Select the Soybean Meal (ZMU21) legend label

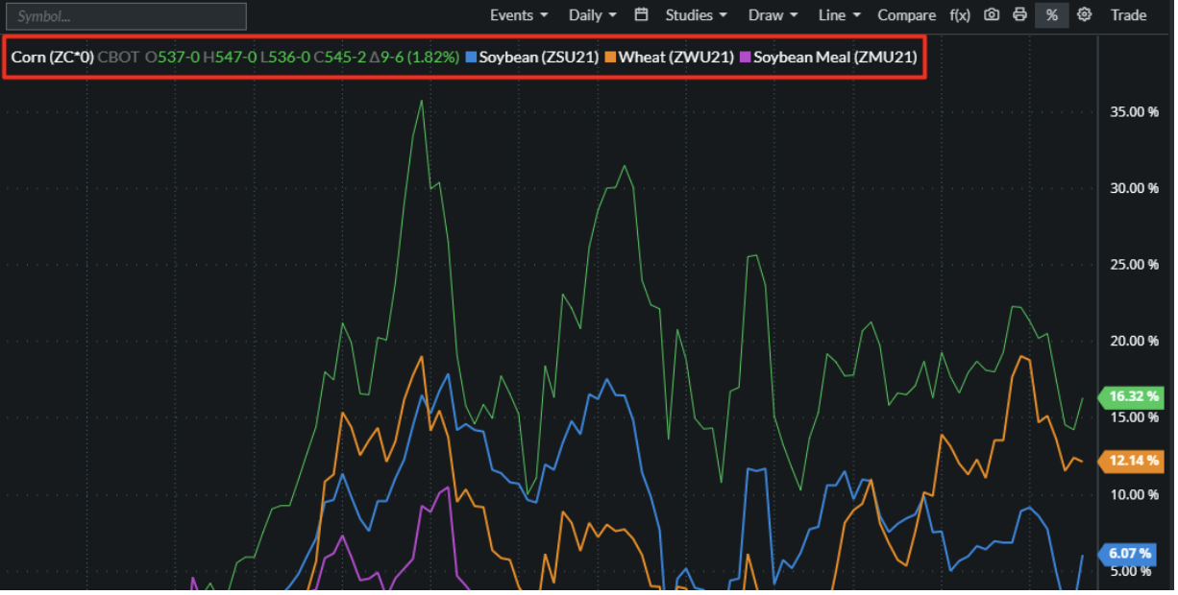coord(835,58)
